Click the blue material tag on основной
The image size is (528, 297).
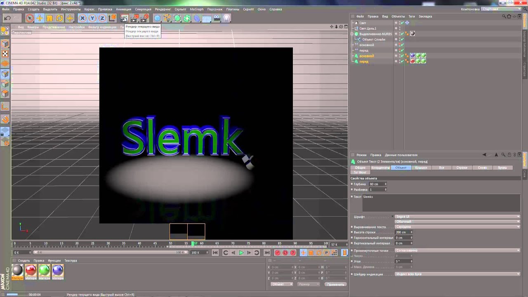coord(412,56)
